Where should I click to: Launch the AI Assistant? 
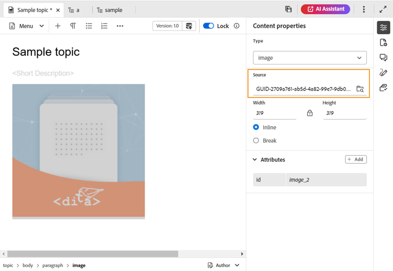pos(325,9)
